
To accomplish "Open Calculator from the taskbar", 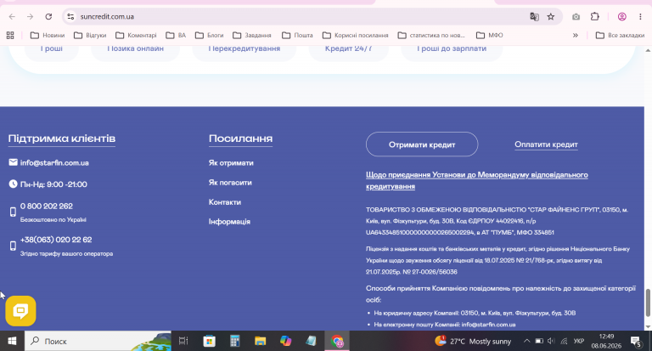I will click(x=235, y=341).
